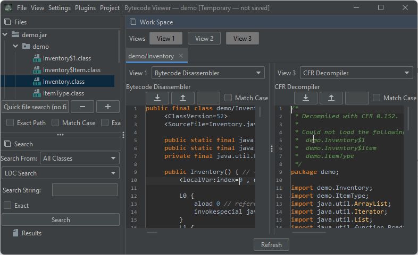This screenshot has height=255, width=418.
Task: Open the Settings menu
Action: click(60, 8)
